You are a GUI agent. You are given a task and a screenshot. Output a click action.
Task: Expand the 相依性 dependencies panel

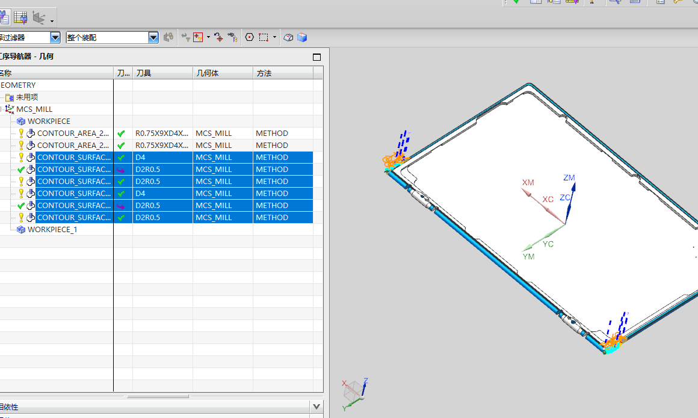pos(317,407)
